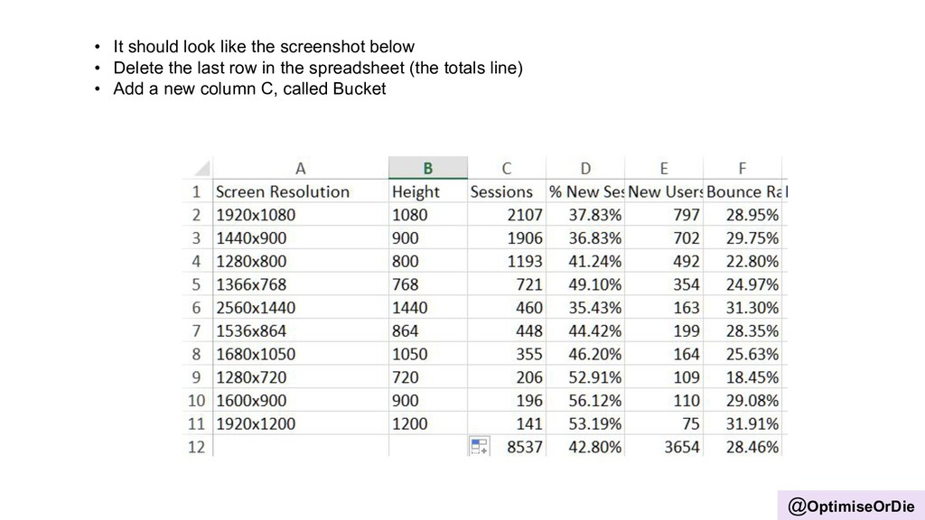Select column D header

[x=585, y=168]
